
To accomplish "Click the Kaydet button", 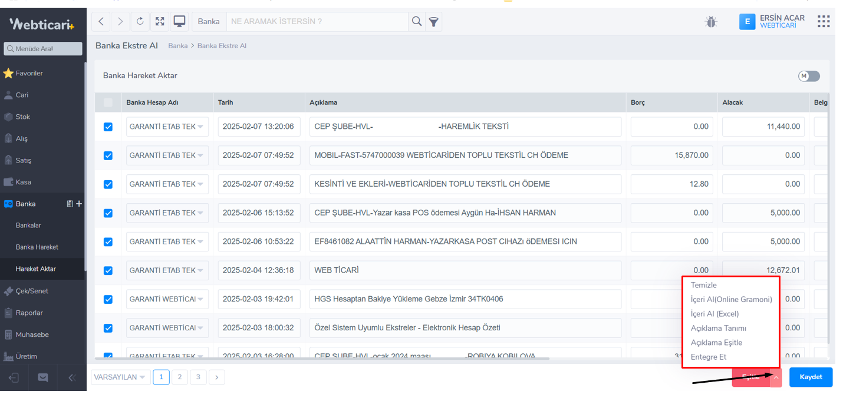I will 811,377.
